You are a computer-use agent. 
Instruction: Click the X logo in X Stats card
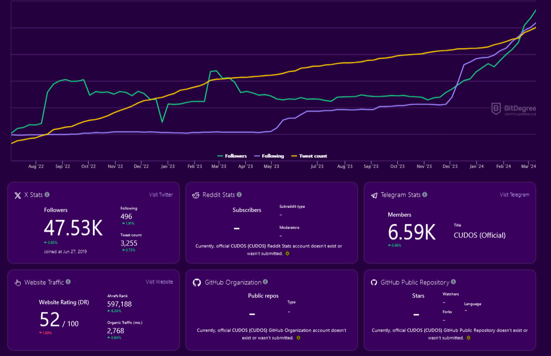tap(17, 195)
